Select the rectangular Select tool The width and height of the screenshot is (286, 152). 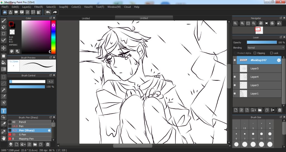[x=3, y=77]
